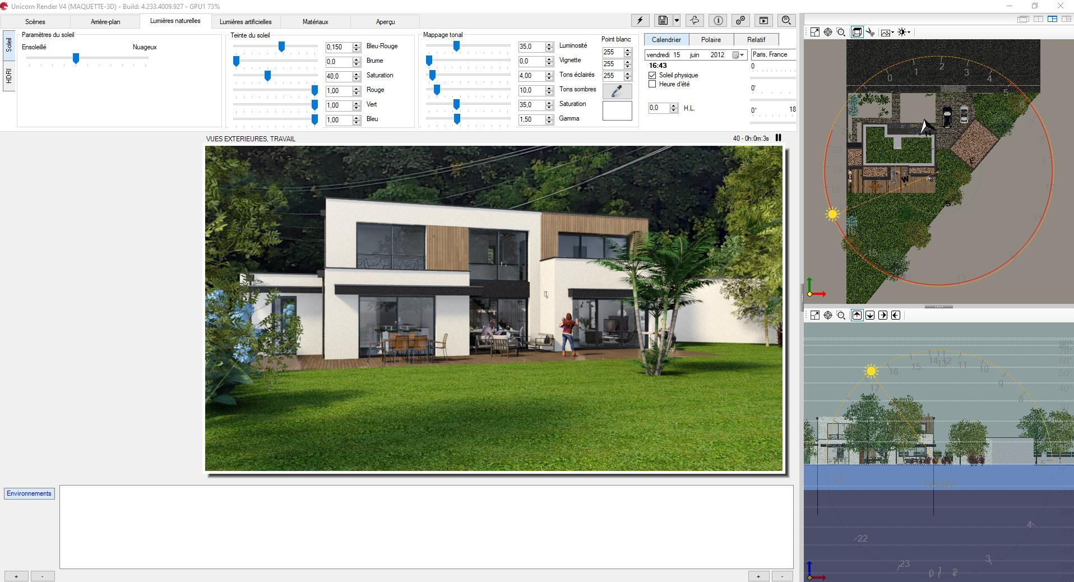Screen dimensions: 1074x582
Task: Enable the Heure d'été checkbox
Action: pyautogui.click(x=652, y=84)
